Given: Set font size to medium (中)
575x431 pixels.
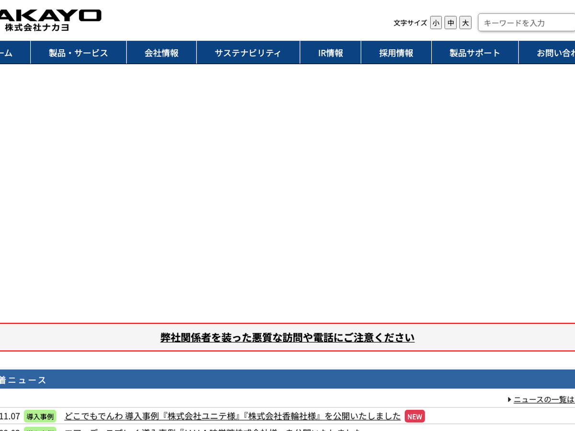Looking at the screenshot, I should click(x=450, y=23).
